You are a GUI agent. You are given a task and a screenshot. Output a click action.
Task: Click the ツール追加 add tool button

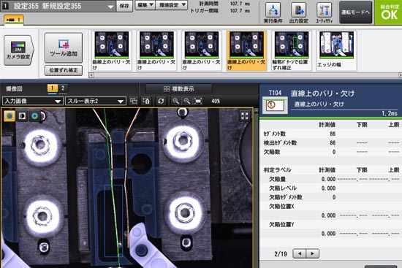click(x=64, y=47)
